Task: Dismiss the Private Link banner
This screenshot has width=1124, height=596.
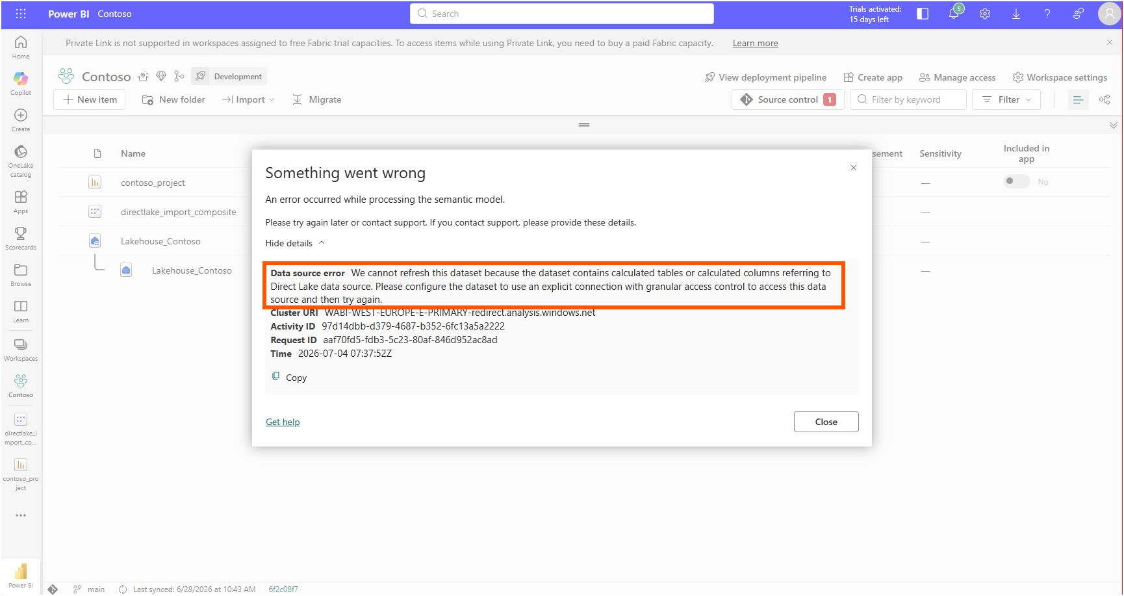Action: point(1110,42)
